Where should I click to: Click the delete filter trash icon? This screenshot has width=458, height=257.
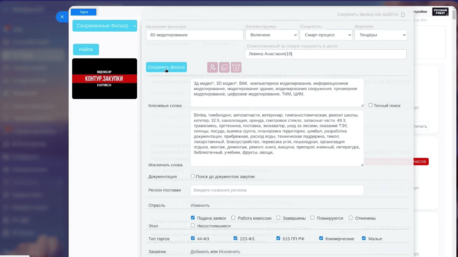[x=236, y=67]
